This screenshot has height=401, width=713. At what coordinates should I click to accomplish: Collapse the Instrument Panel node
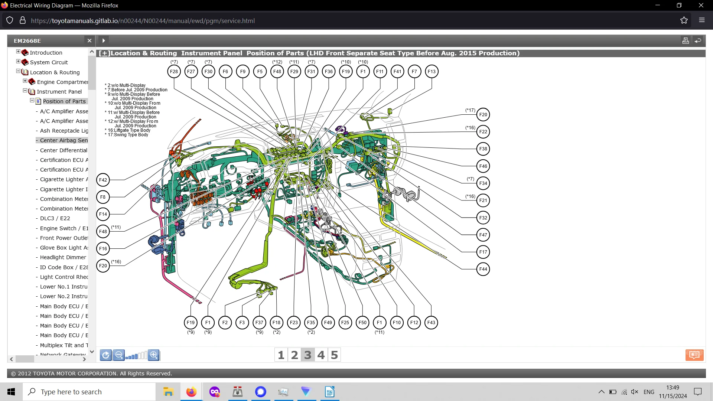(x=25, y=90)
